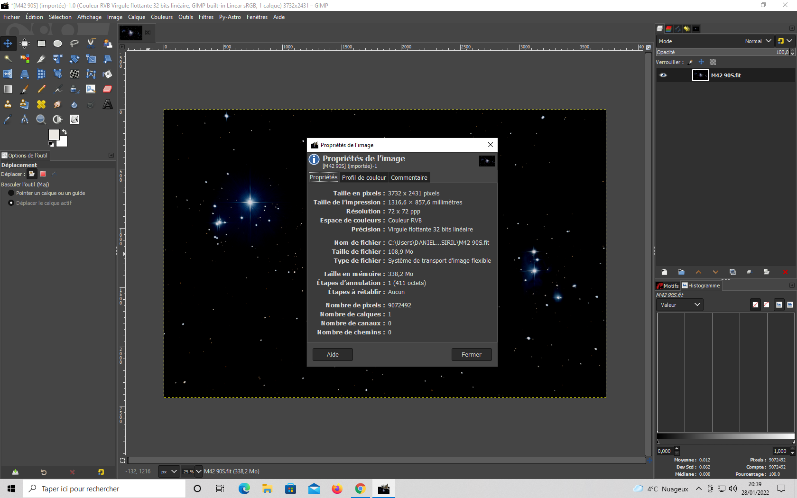Choose 'Pointer un calque ou un guide' option
Screen dimensions: 797x498
tap(46, 193)
